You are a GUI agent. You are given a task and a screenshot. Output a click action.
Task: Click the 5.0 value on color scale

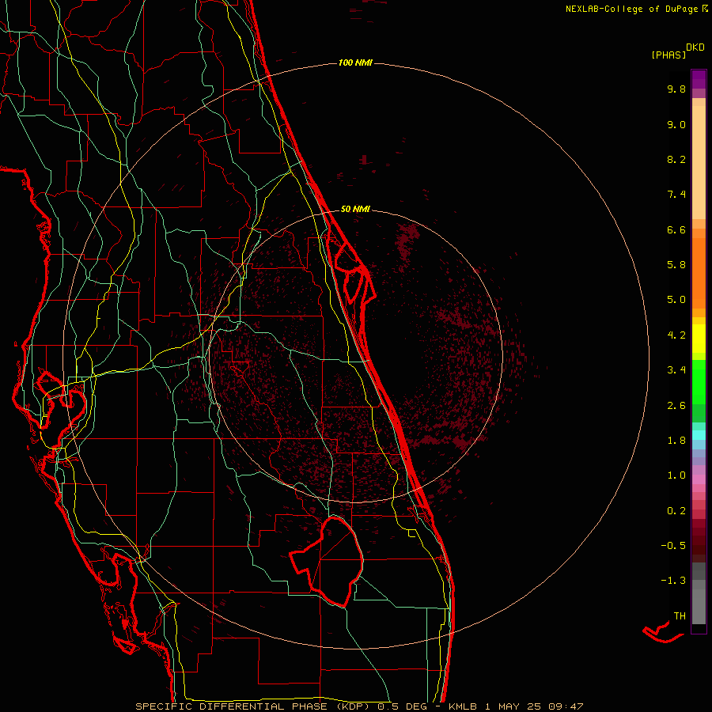676,300
